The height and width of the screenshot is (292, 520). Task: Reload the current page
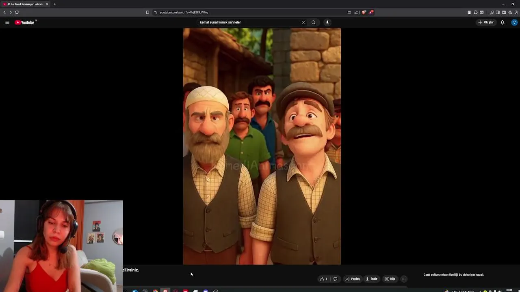click(x=17, y=12)
